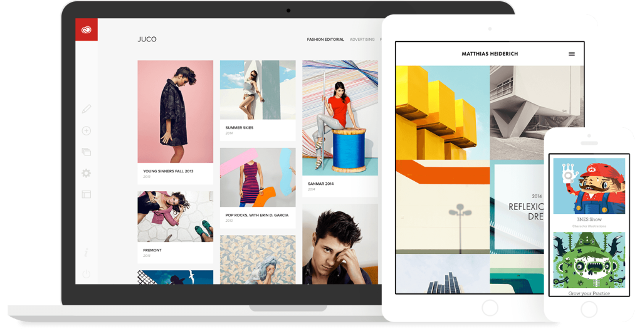Click the "3NES Show" title on phone
Viewport: 642px width, 331px height.
tap(589, 219)
